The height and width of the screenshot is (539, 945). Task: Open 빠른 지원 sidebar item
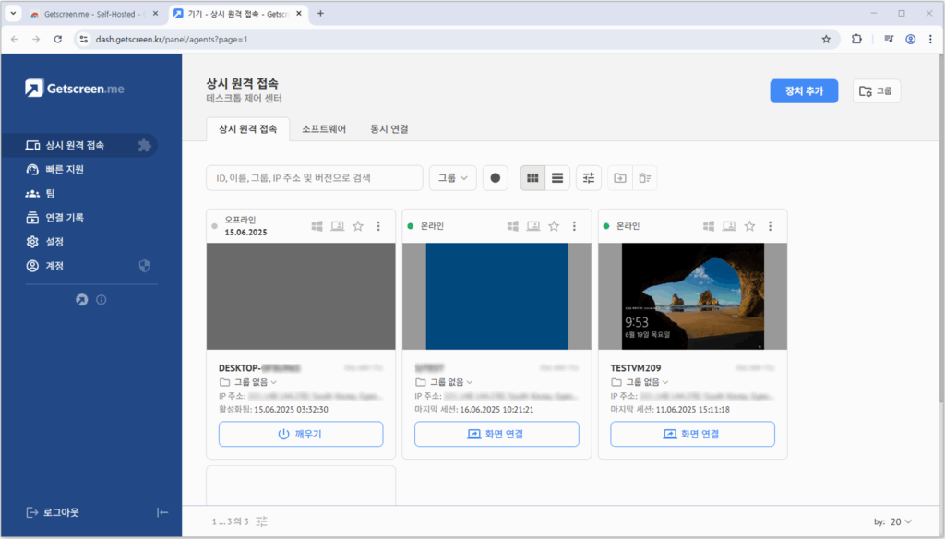[54, 170]
